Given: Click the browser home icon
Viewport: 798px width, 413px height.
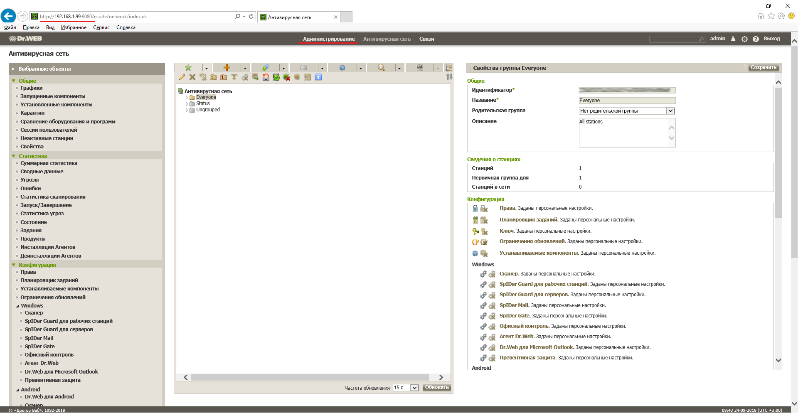Looking at the screenshot, I should pos(761,16).
